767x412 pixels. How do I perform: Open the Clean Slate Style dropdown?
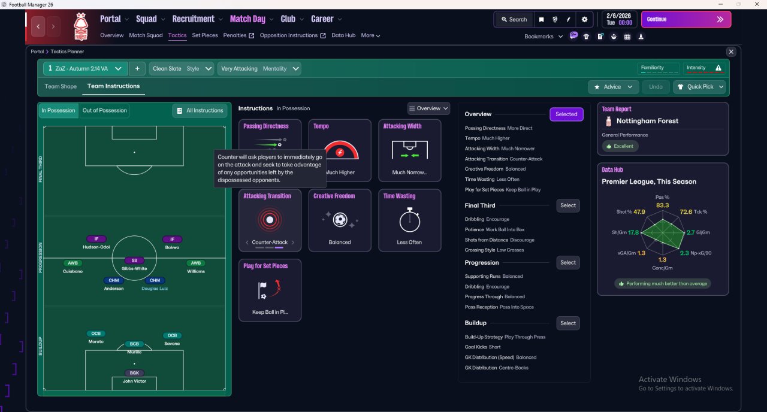(x=182, y=69)
